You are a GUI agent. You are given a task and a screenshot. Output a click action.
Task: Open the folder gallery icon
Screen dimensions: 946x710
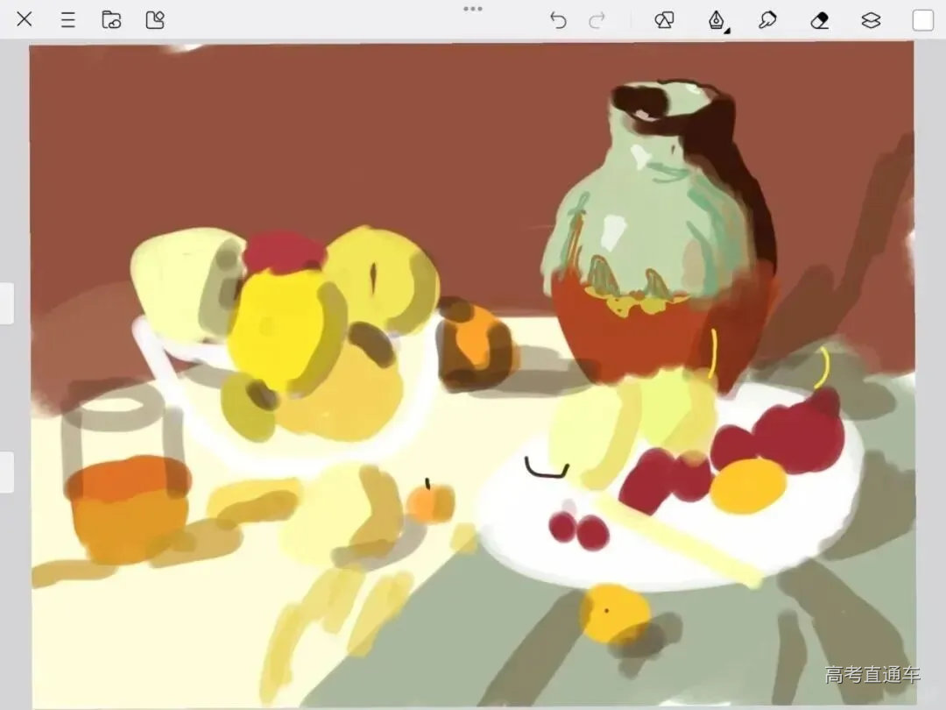[x=111, y=19]
